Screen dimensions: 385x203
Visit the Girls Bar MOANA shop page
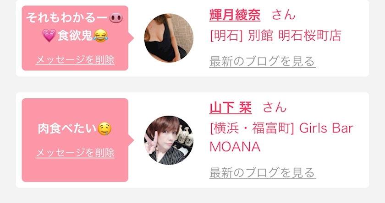tap(281, 137)
